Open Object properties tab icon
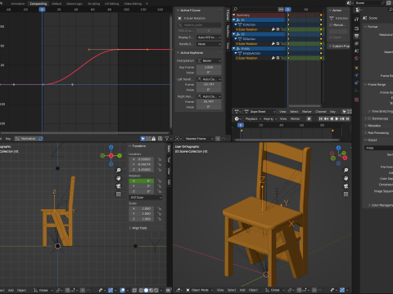The image size is (393, 294). [356, 68]
